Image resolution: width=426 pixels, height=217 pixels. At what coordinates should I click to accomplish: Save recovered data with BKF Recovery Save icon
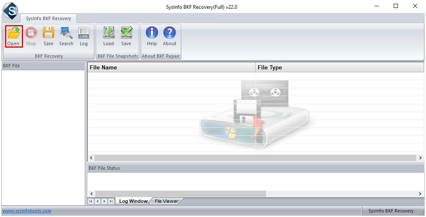(x=48, y=36)
